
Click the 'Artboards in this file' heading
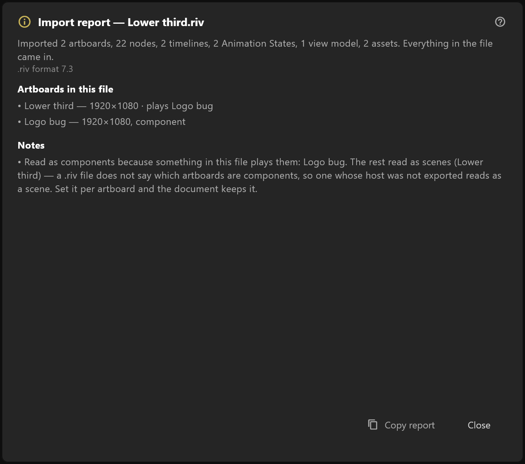coord(65,89)
